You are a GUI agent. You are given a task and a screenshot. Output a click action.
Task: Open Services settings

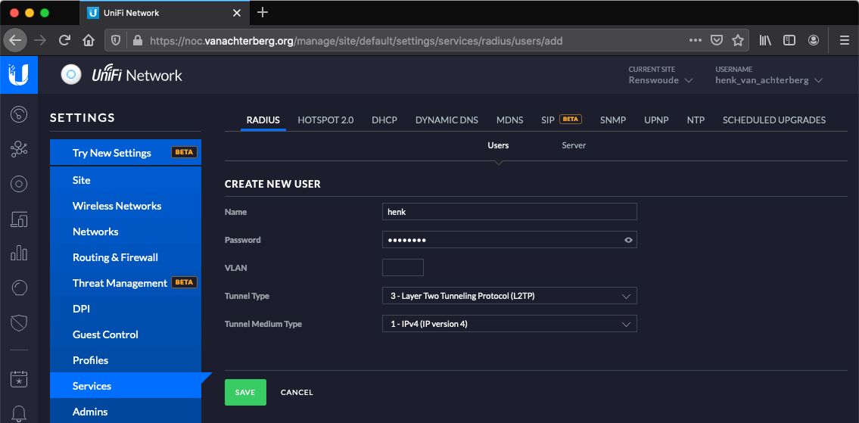pyautogui.click(x=126, y=386)
